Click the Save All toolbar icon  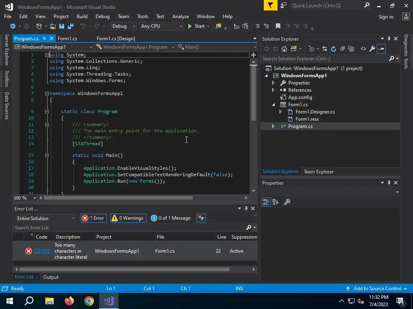tap(71, 26)
